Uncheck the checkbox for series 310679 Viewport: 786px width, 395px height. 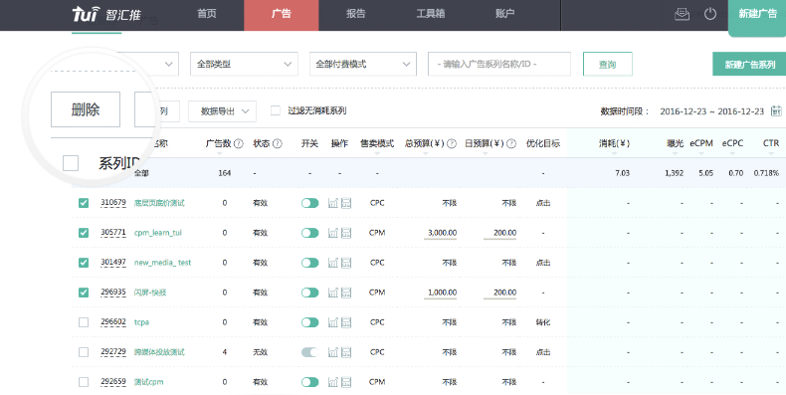(x=84, y=203)
